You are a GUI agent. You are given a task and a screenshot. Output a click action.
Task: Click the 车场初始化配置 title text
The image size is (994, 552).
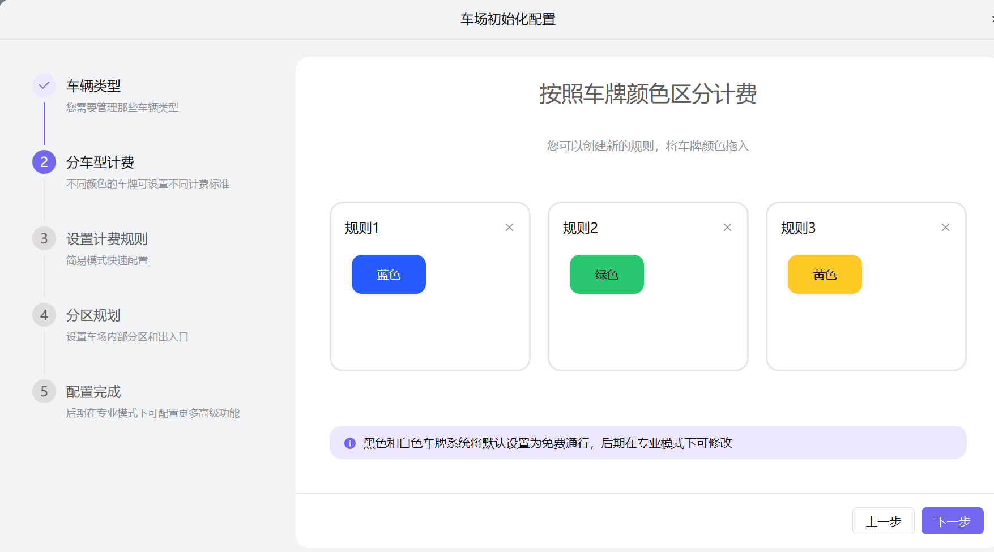tap(507, 19)
